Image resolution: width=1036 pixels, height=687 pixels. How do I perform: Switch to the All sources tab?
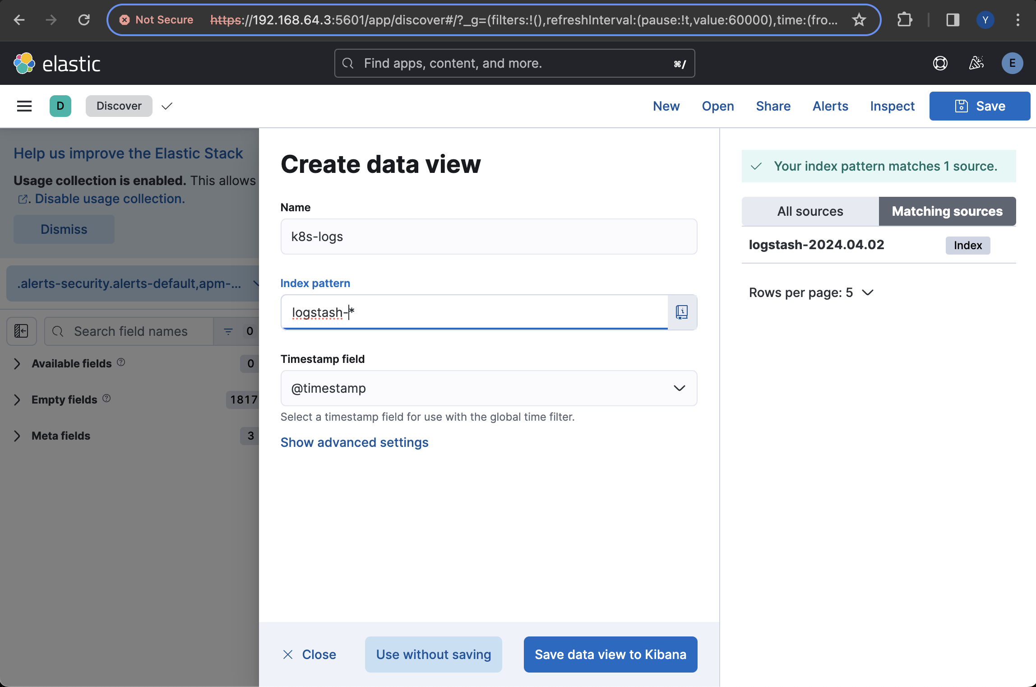pyautogui.click(x=810, y=211)
